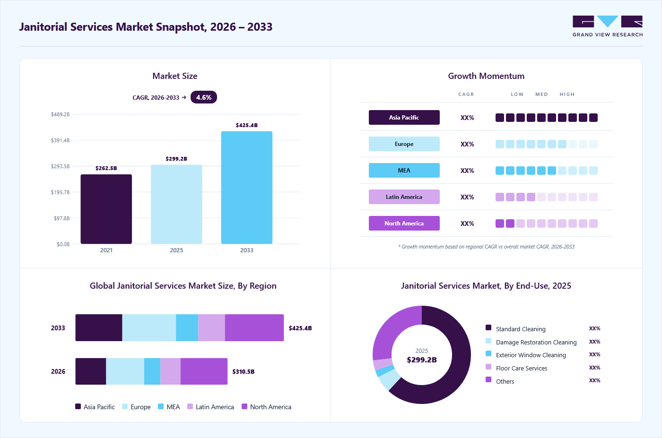Click the Market Size heading
The height and width of the screenshot is (438, 662).
175,76
